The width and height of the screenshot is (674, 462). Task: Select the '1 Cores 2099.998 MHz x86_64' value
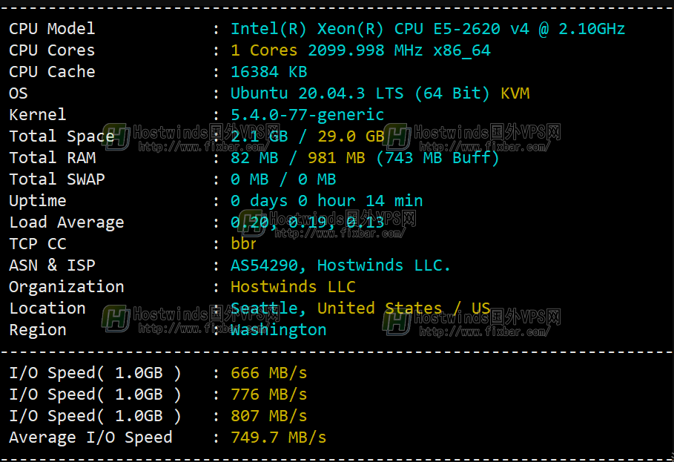pyautogui.click(x=360, y=50)
